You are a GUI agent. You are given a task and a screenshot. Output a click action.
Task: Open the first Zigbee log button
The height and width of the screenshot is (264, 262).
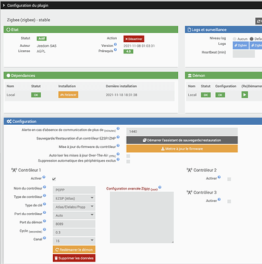pos(240,46)
